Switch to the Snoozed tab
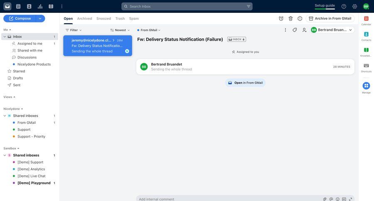The width and height of the screenshot is (374, 201). pos(103,18)
